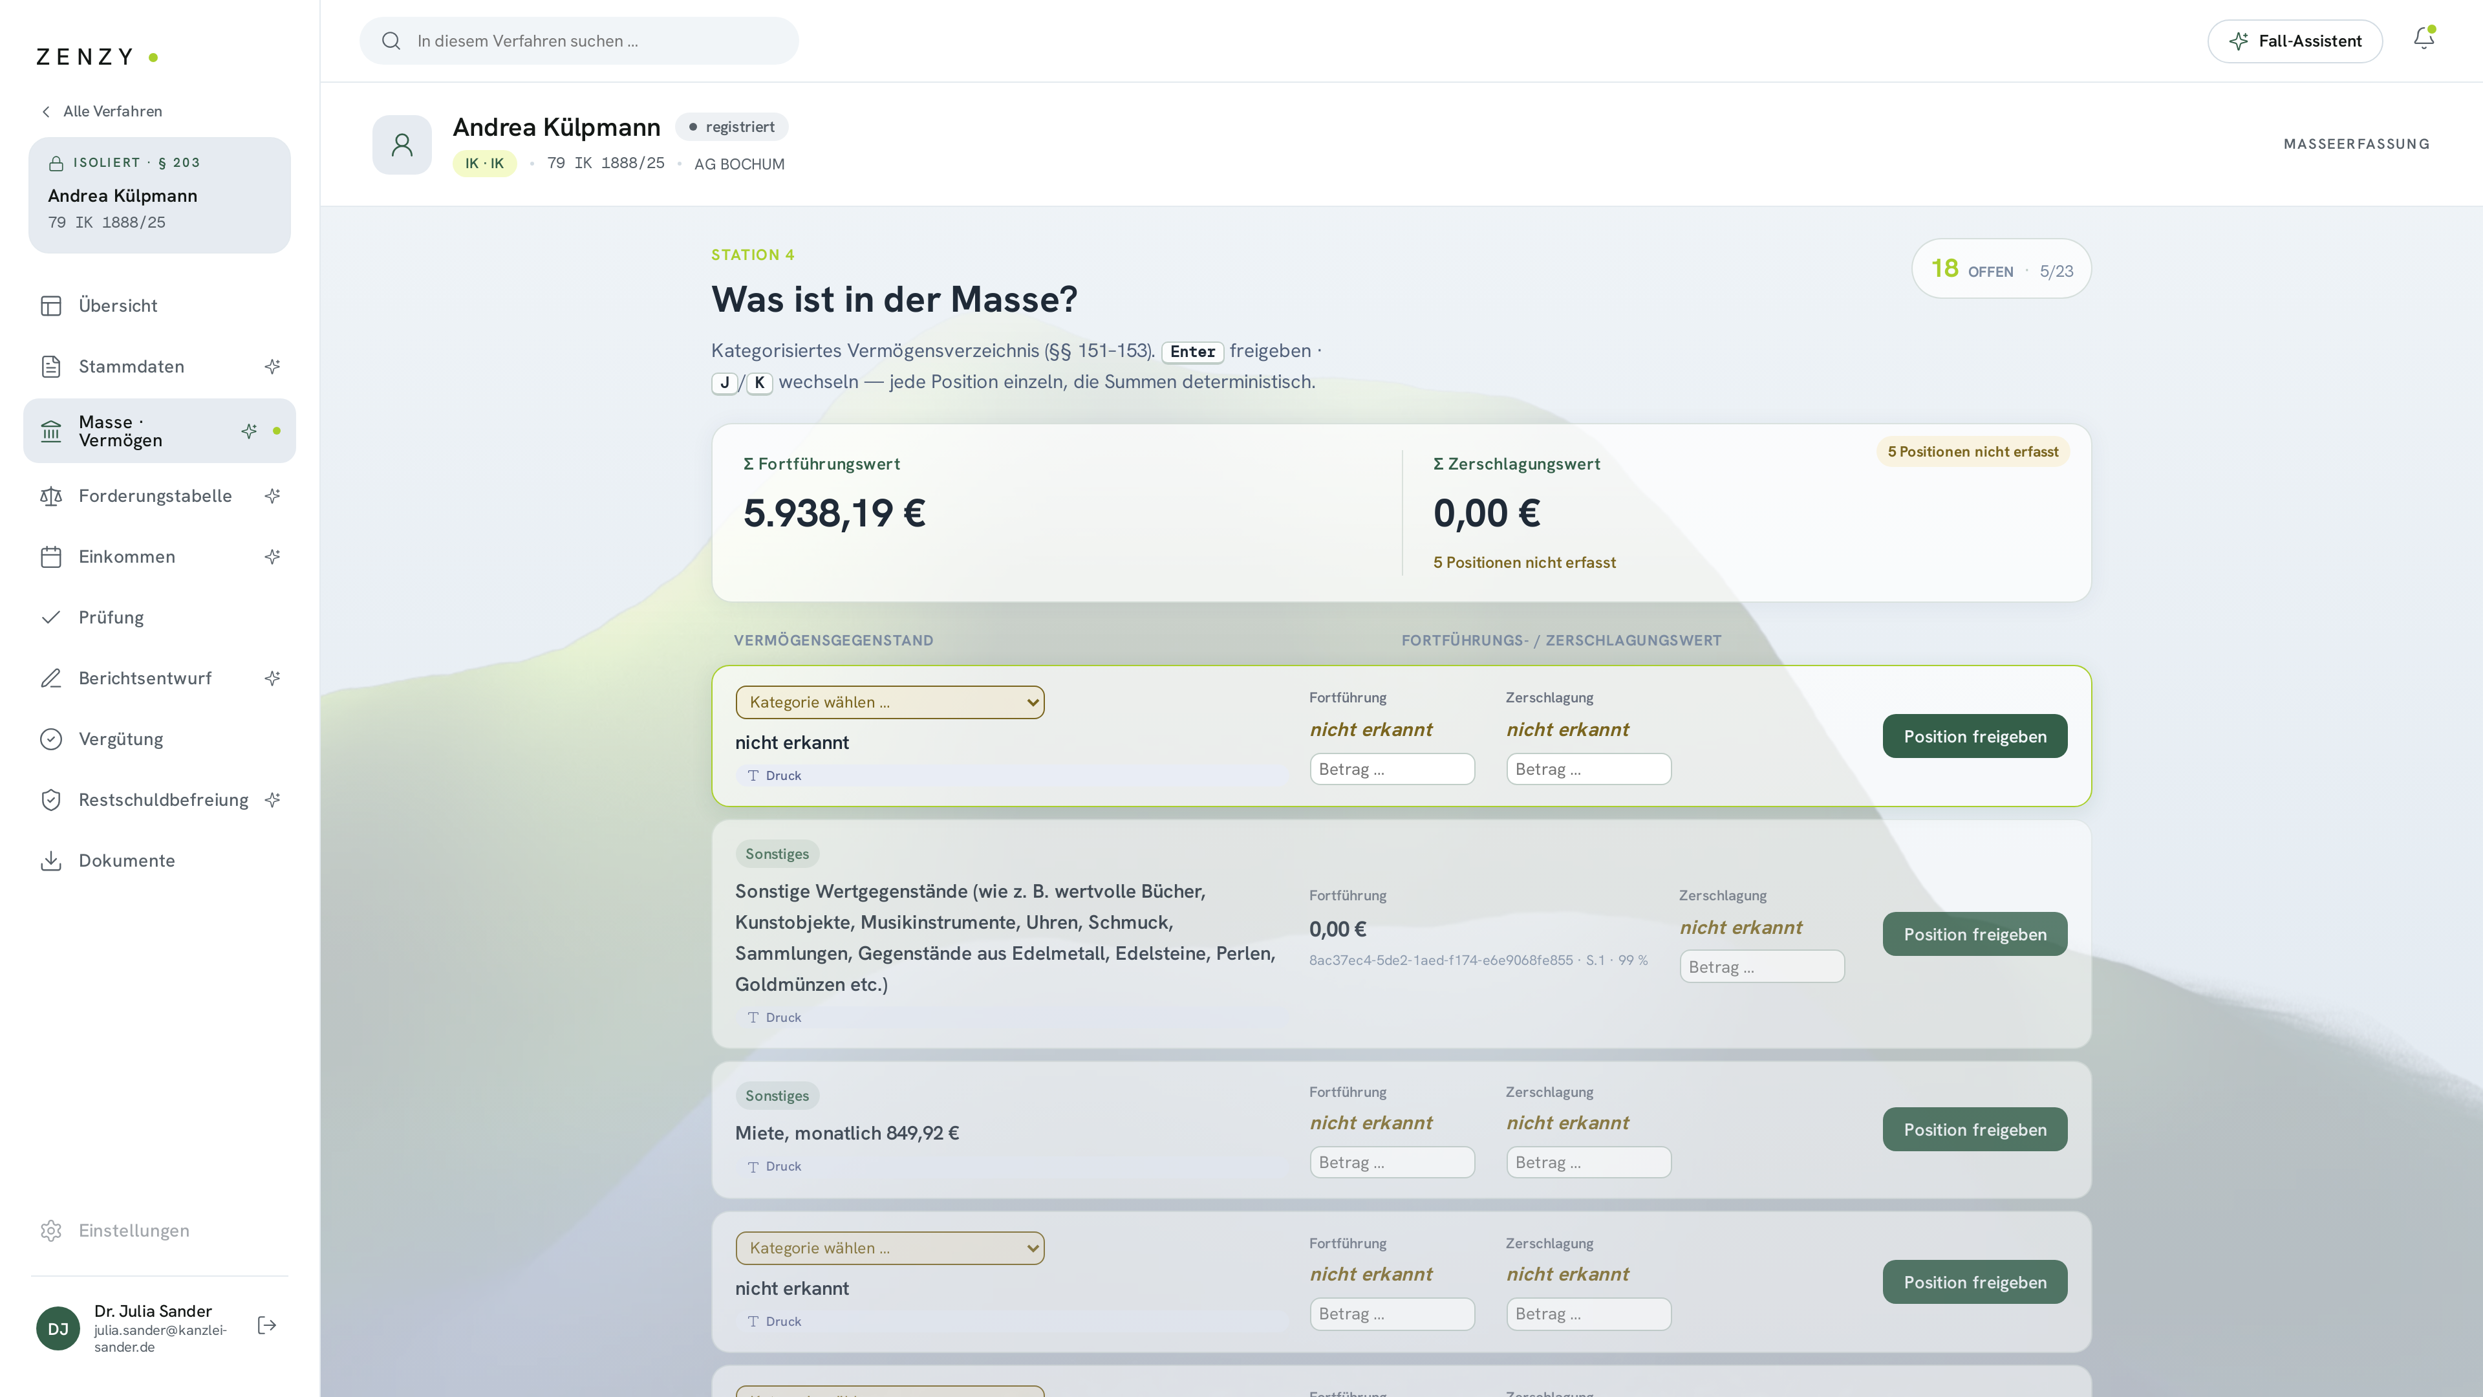Click the logout icon next to Dr. Julia Sander
The image size is (2483, 1397).
tap(267, 1325)
